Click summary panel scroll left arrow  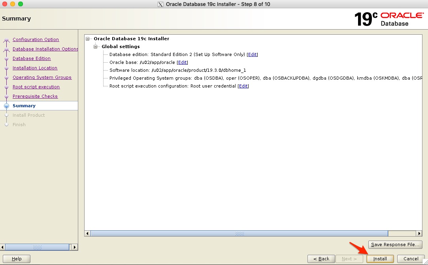88,233
